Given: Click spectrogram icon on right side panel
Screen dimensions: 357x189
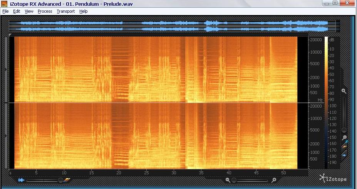Looking at the screenshot, I should 344,147.
